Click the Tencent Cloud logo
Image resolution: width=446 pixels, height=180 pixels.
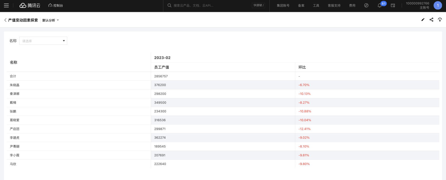[30, 6]
